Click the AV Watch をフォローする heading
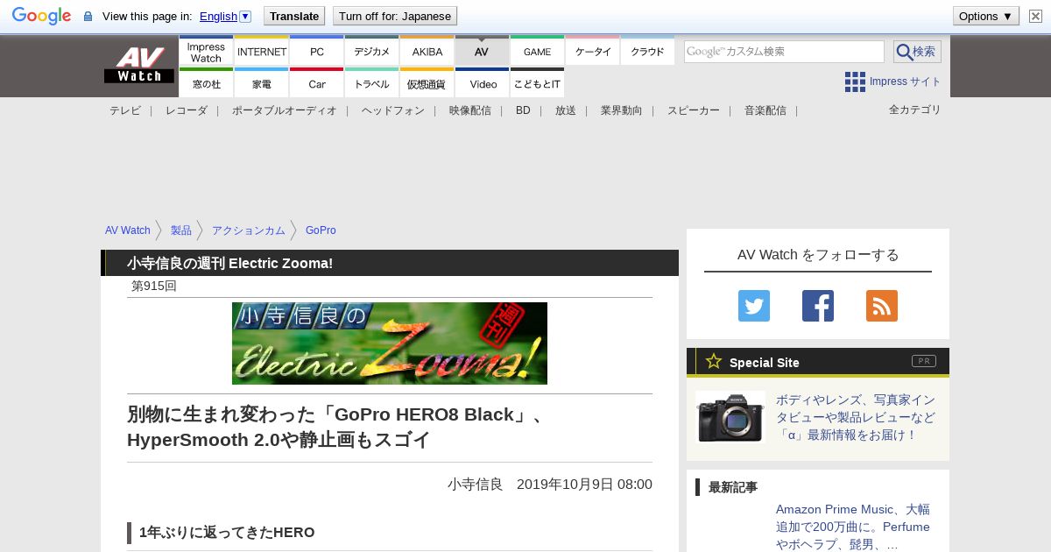 coord(818,255)
